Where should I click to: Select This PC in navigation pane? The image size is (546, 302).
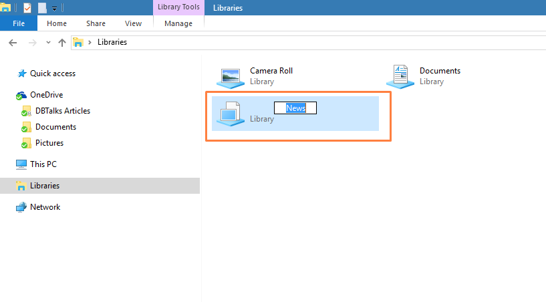43,164
